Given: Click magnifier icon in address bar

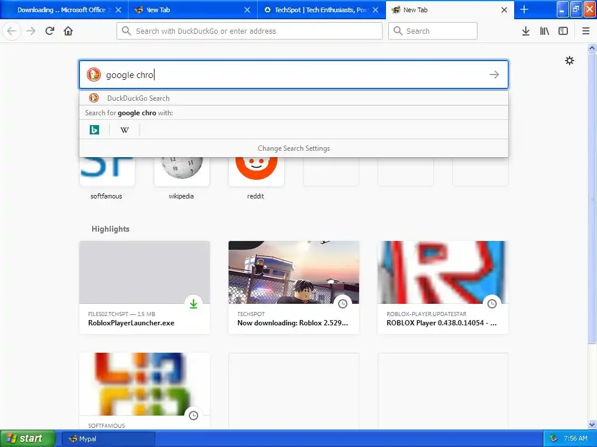Looking at the screenshot, I should 127,31.
